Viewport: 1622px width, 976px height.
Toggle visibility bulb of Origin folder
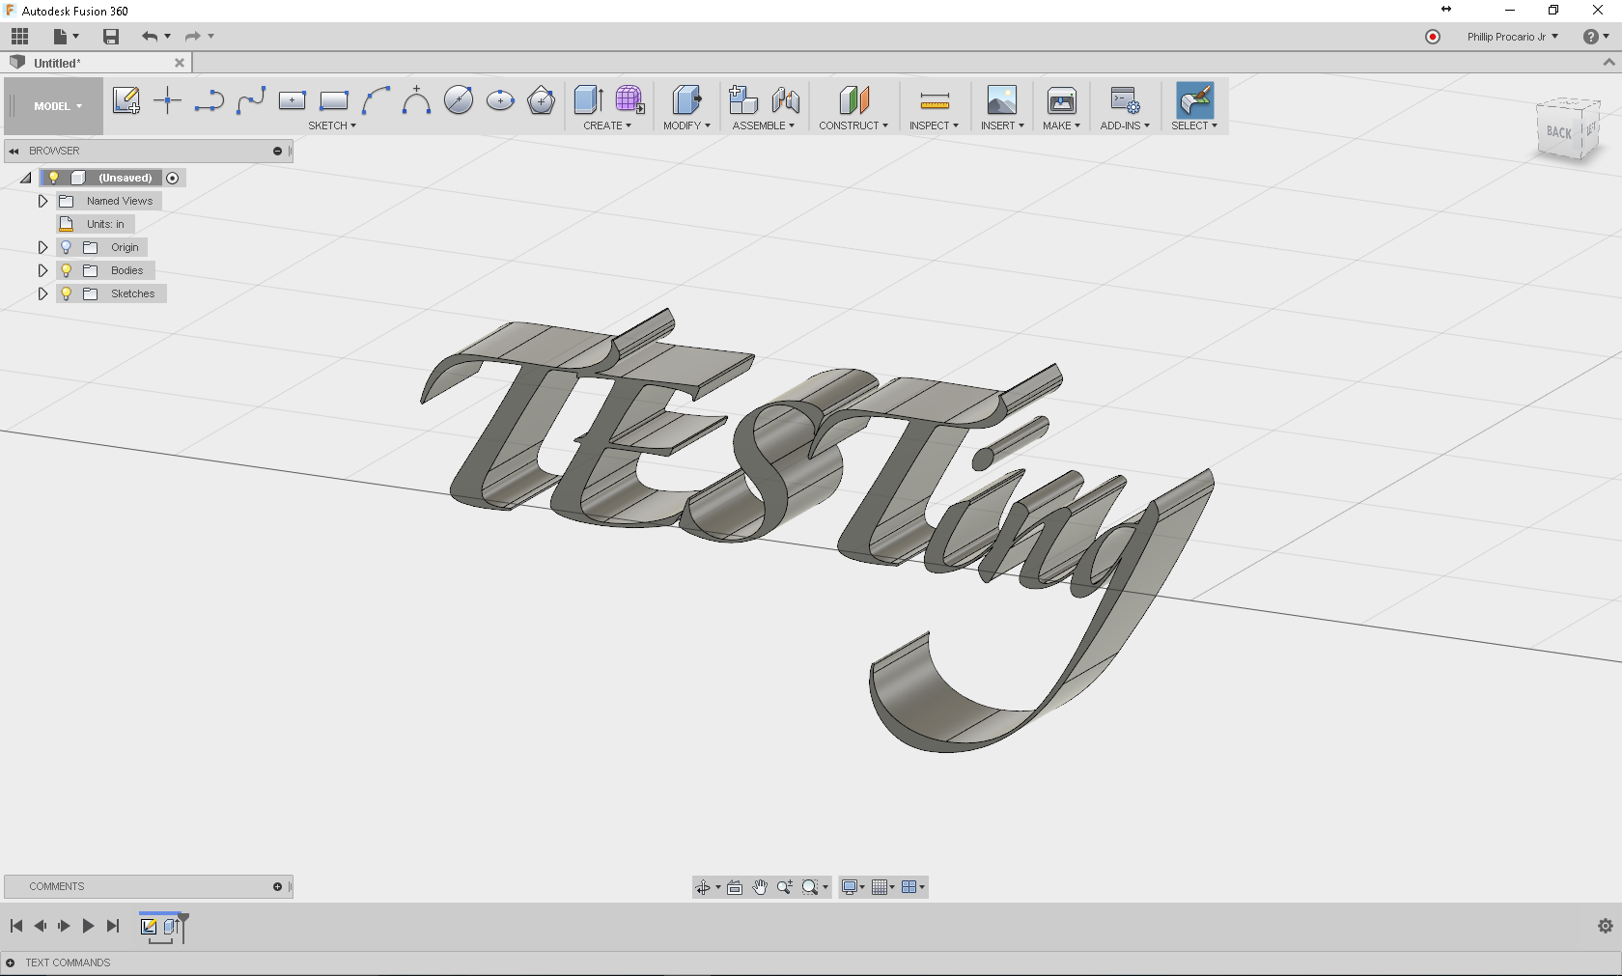(x=66, y=247)
